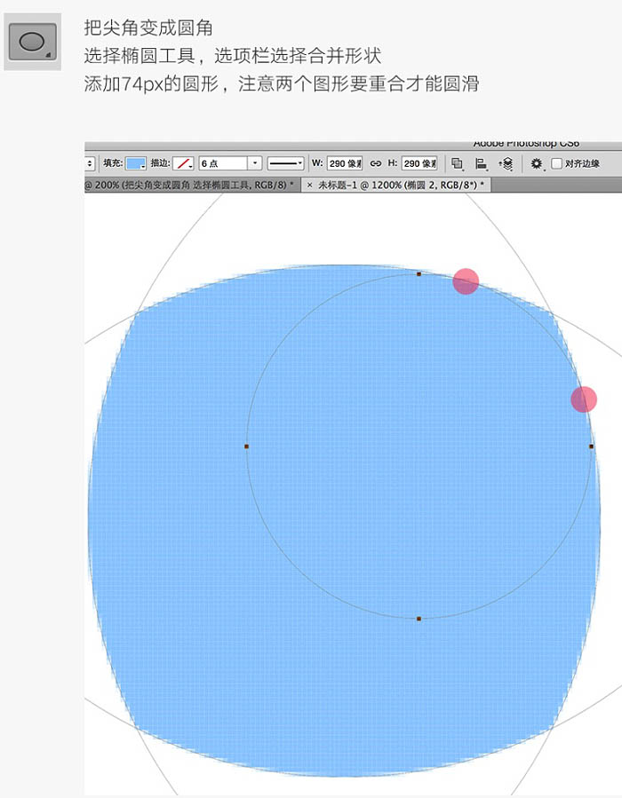Open the path operations icon
This screenshot has width=622, height=798.
(x=458, y=163)
